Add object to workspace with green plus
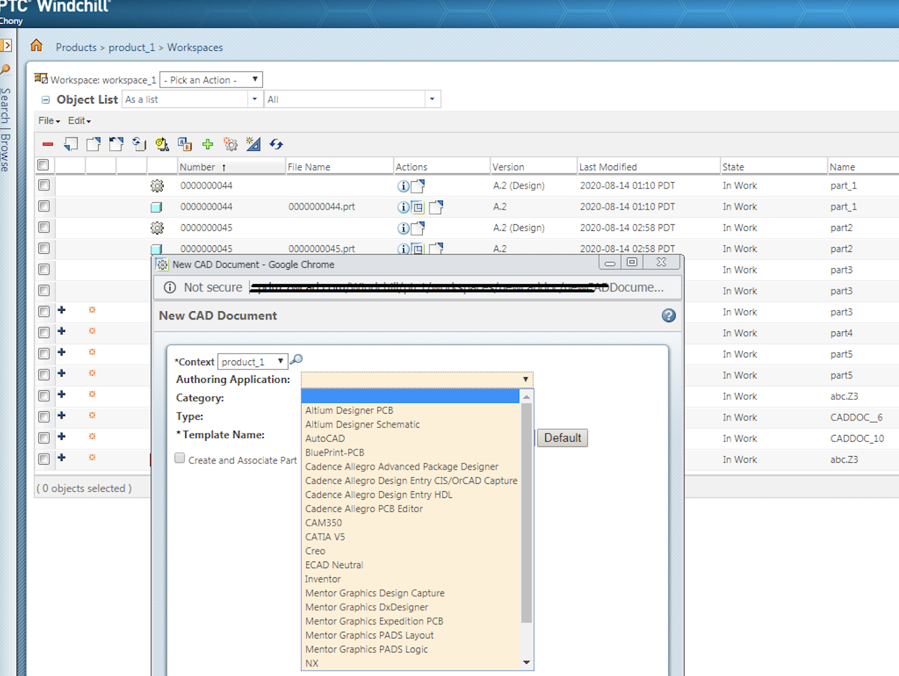The width and height of the screenshot is (899, 676). pyautogui.click(x=208, y=144)
